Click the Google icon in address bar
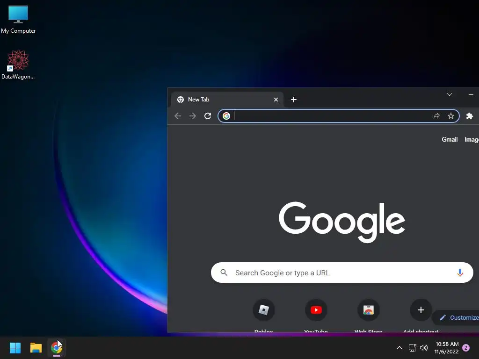 (226, 116)
